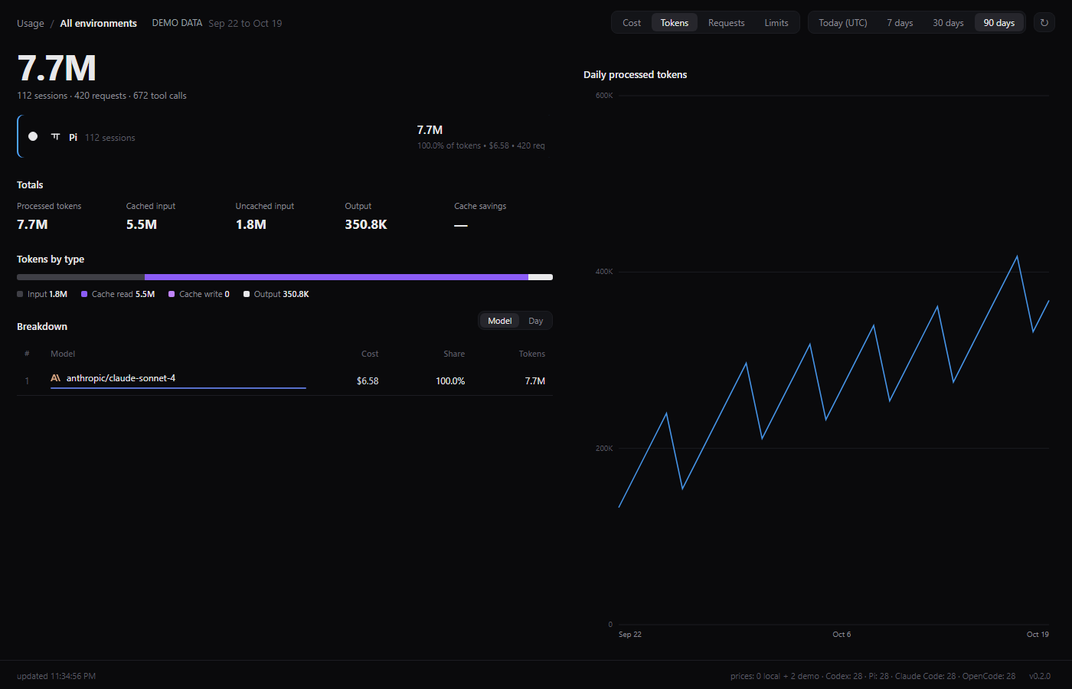Image resolution: width=1072 pixels, height=689 pixels.
Task: Click the Tokens column header
Action: (x=532, y=354)
